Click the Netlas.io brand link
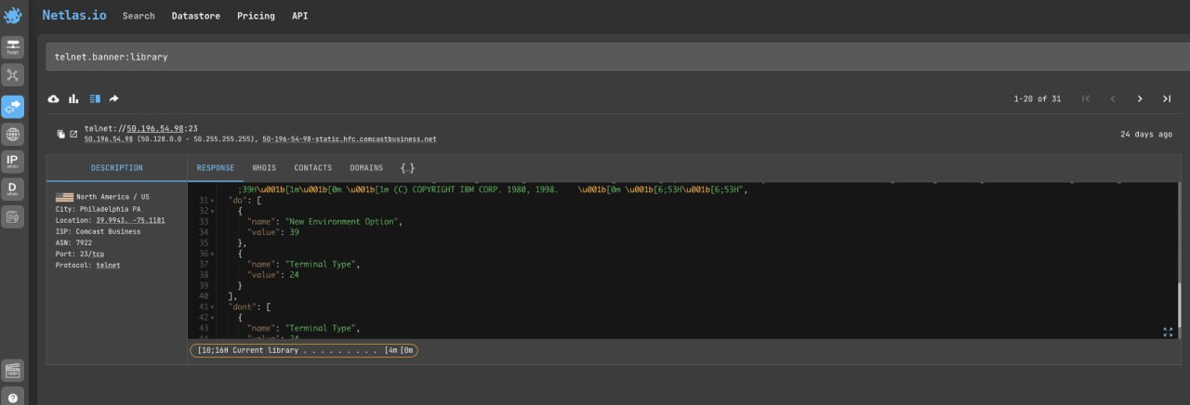1190x405 pixels. tap(75, 15)
